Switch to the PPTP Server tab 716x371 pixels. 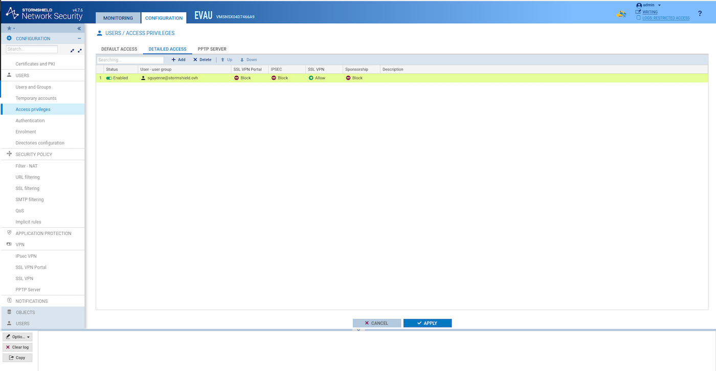click(212, 49)
